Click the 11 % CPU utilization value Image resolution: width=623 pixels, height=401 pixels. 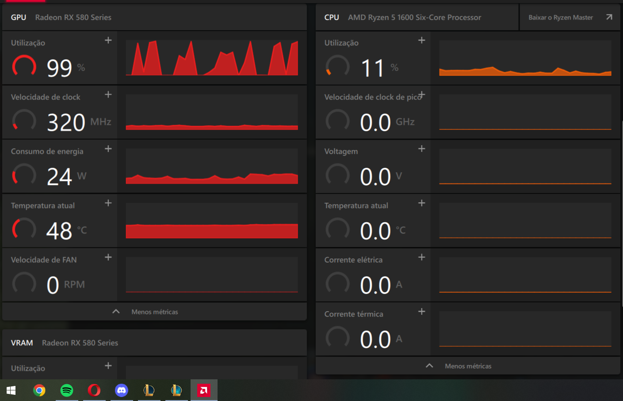[380, 68]
